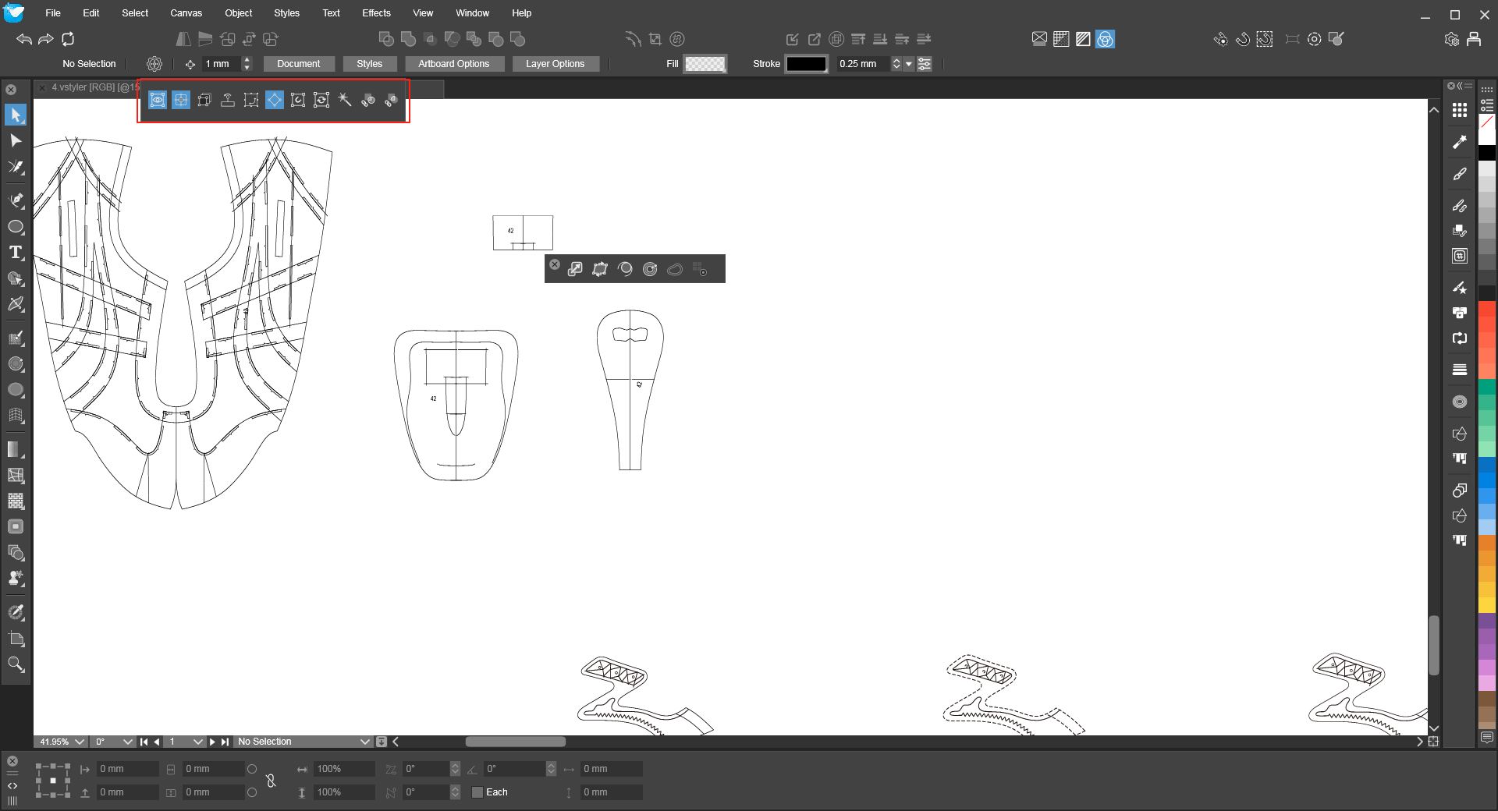Open the zoom level 41.95% dropdown
The image size is (1498, 811).
point(79,742)
